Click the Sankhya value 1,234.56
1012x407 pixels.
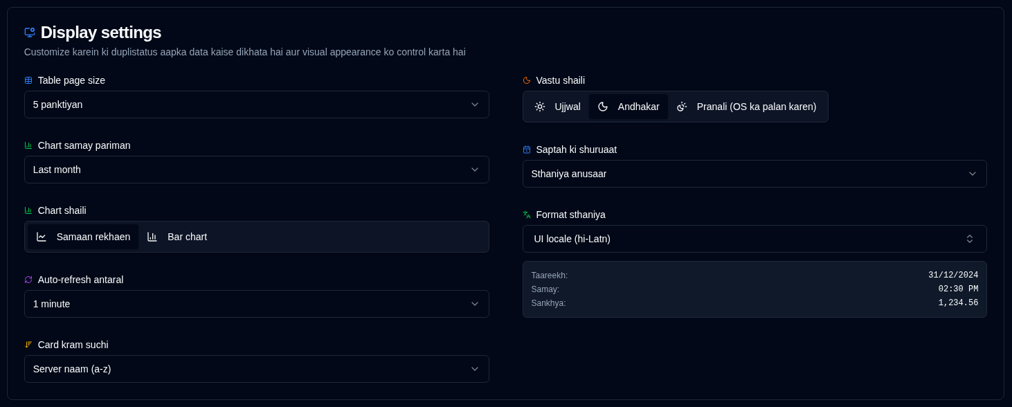coord(959,303)
